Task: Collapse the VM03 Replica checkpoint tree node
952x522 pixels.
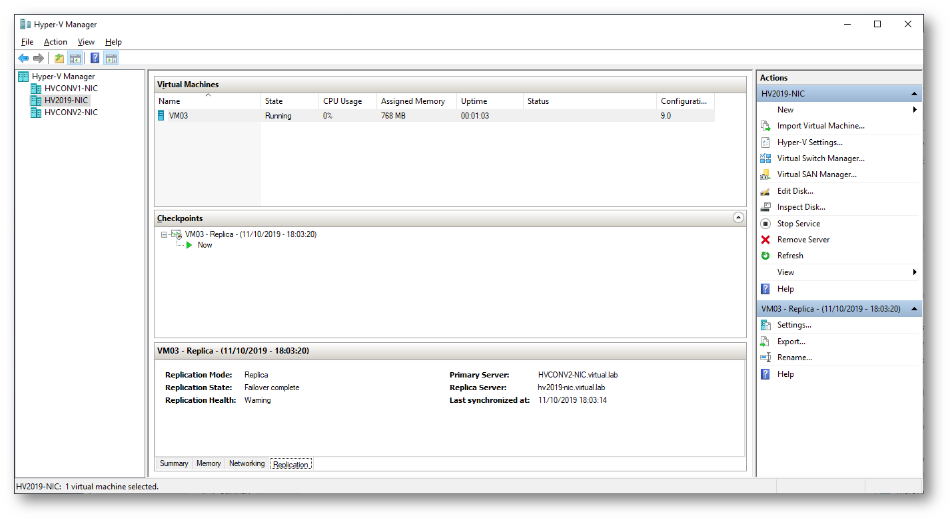Action: tap(164, 234)
